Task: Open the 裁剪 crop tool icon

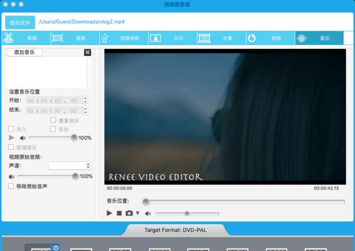Action: 57,38
